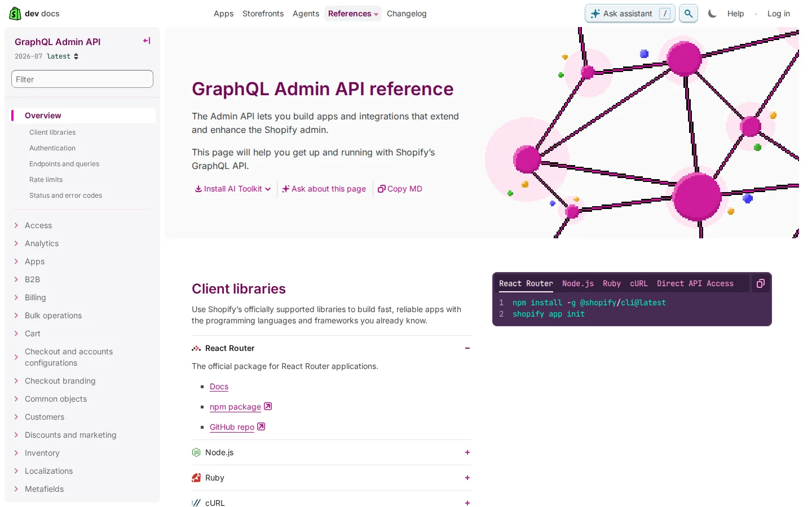
Task: Open Agents in top navigation
Action: 306,14
